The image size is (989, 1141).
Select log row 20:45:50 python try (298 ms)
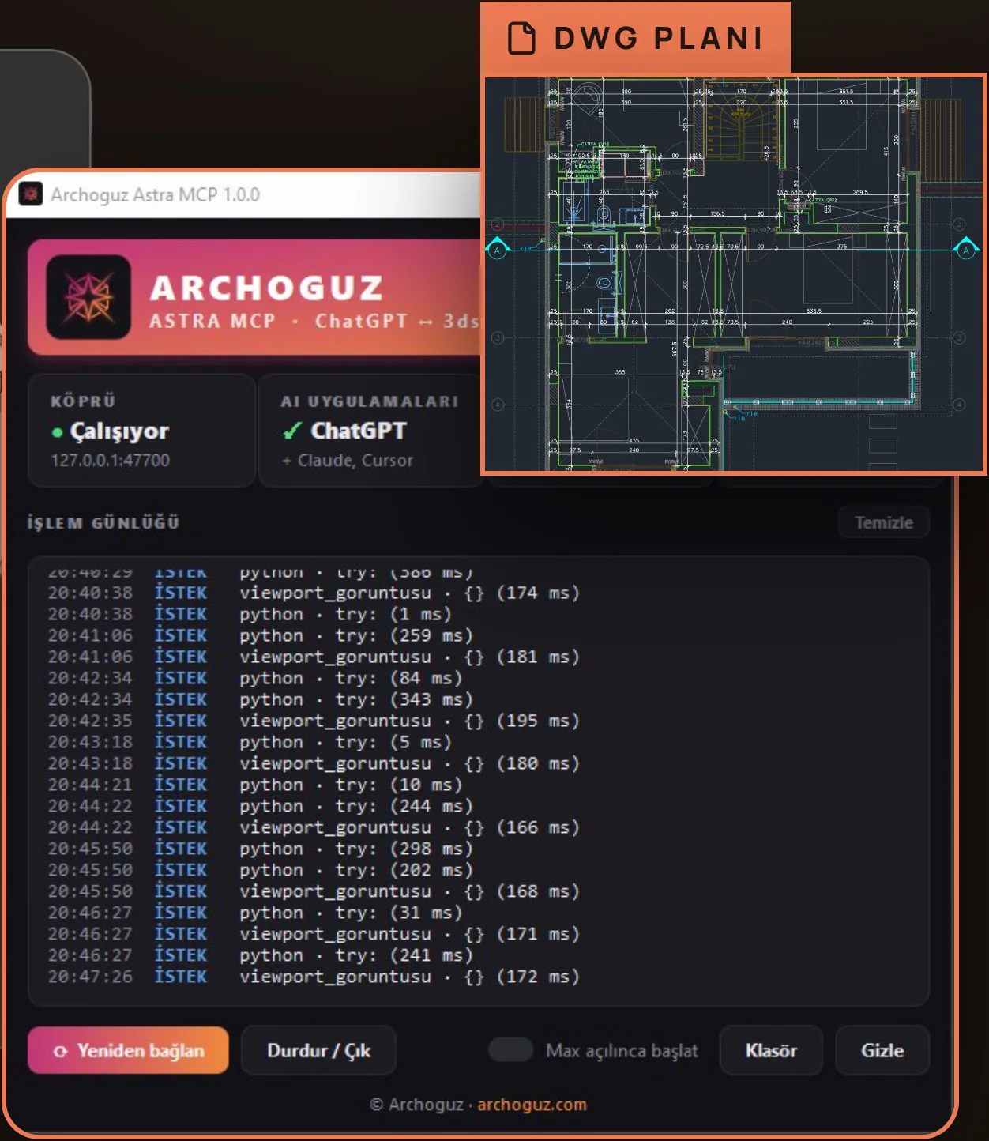click(x=261, y=849)
